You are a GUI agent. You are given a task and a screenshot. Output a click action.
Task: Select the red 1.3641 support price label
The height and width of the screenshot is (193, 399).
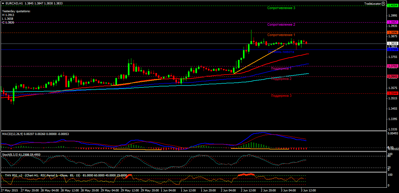point(392,76)
